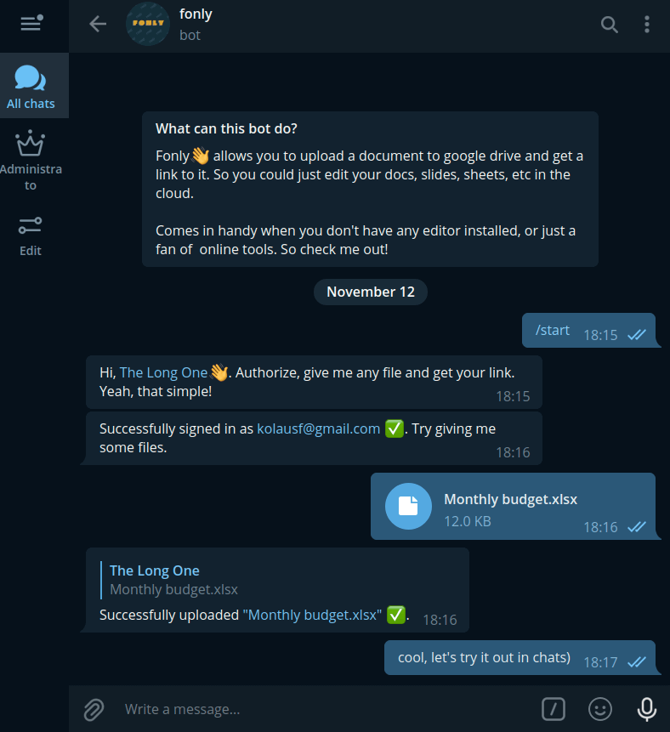Open the three-dot options menu
This screenshot has height=732, width=670.
[x=647, y=25]
